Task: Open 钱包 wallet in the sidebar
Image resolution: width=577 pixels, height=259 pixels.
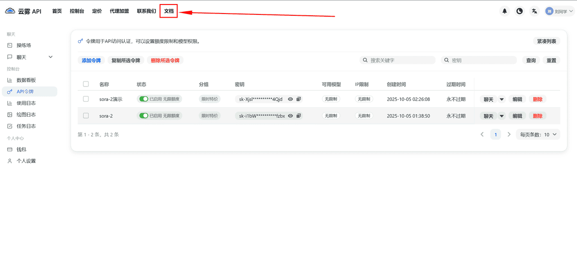Action: point(21,149)
